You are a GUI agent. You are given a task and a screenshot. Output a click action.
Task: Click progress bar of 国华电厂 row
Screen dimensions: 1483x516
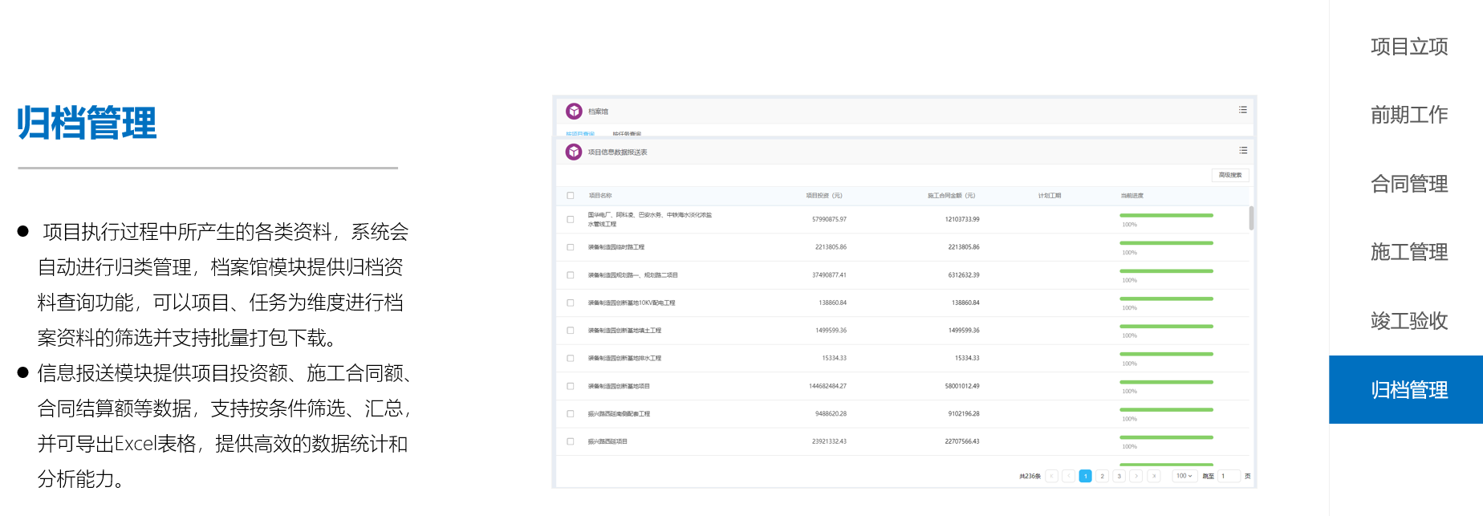1166,215
